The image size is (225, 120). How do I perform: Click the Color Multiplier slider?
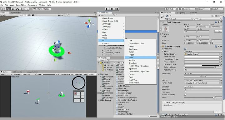[x=199, y=67]
